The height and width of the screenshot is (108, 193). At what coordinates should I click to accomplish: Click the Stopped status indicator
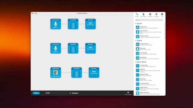[x=74, y=93]
